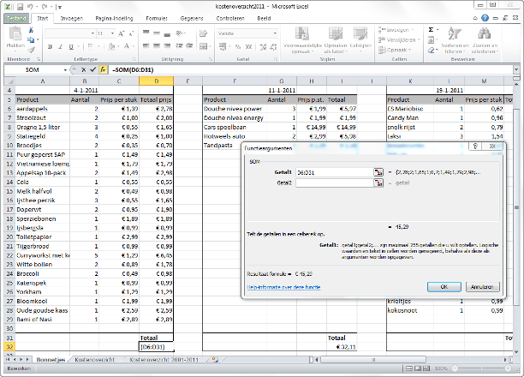Open Help-informatie over deze functie link
This screenshot has width=524, height=377.
pos(283,288)
